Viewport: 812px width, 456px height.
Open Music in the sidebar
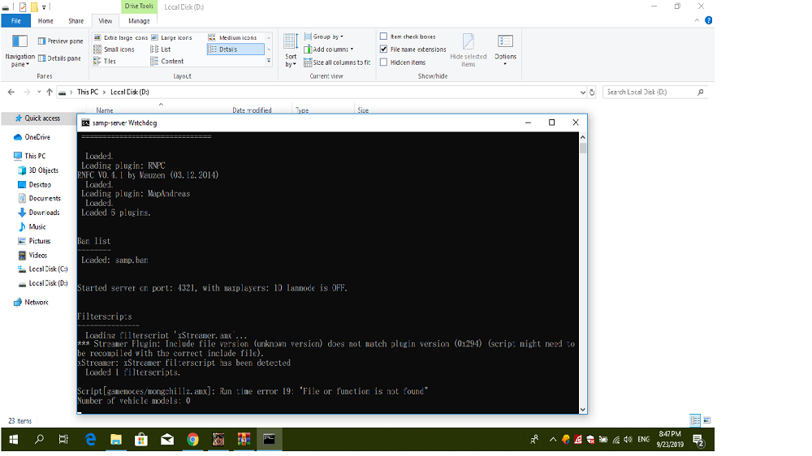click(32, 226)
